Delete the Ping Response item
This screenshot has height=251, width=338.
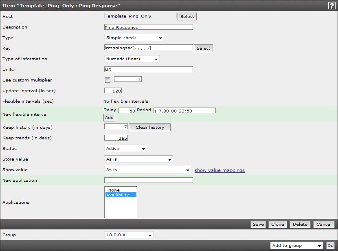click(300, 225)
